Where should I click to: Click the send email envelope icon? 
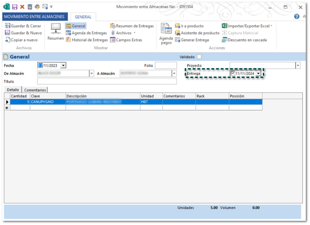coord(45,7)
